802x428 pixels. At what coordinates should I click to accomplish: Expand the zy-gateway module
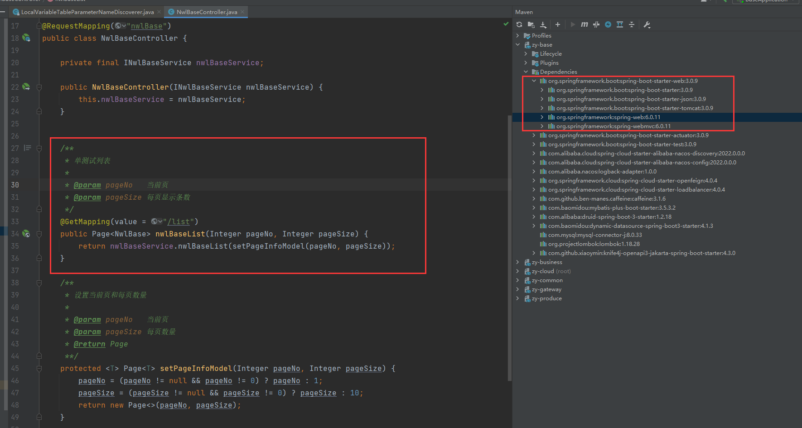(x=517, y=289)
